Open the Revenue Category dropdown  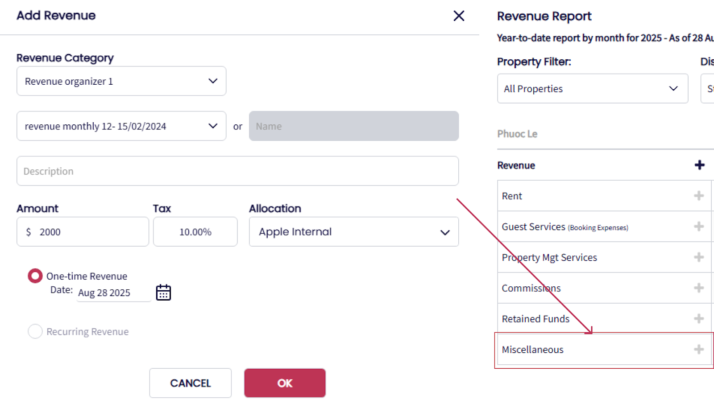click(121, 81)
